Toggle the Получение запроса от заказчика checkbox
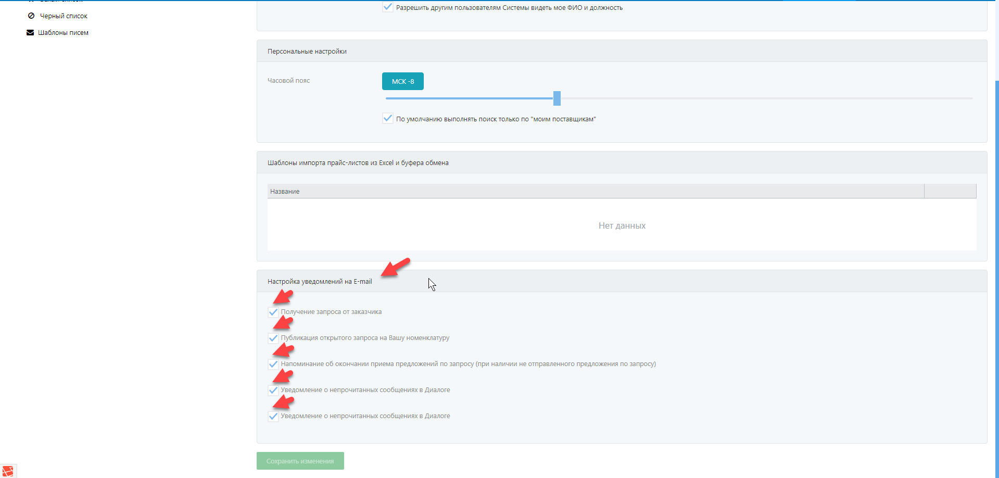 tap(273, 312)
